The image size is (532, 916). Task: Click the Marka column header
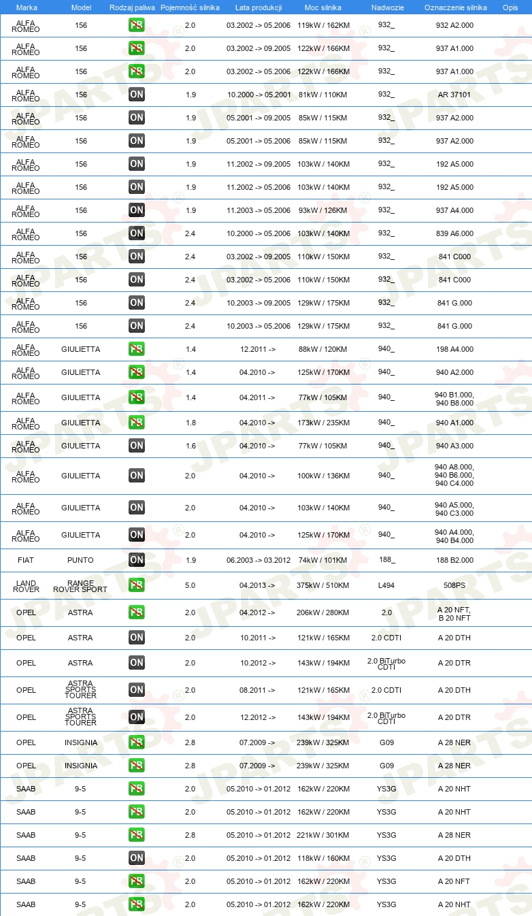click(x=27, y=7)
